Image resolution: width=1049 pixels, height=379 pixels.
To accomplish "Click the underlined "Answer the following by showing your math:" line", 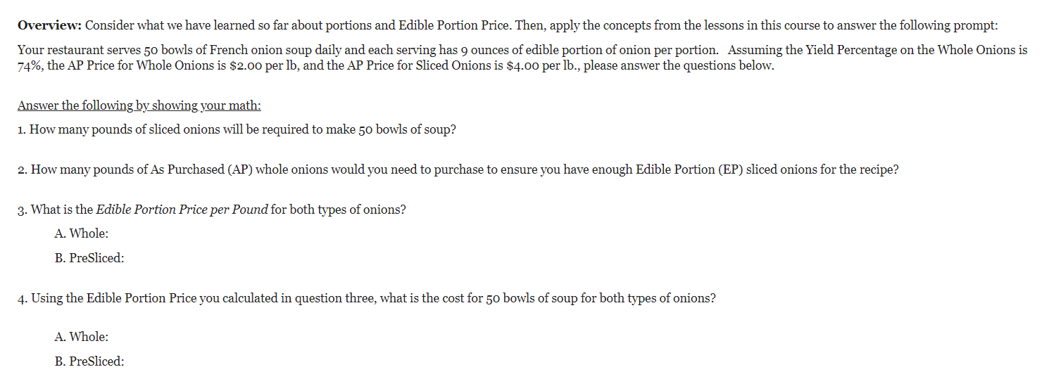I will click(x=139, y=105).
